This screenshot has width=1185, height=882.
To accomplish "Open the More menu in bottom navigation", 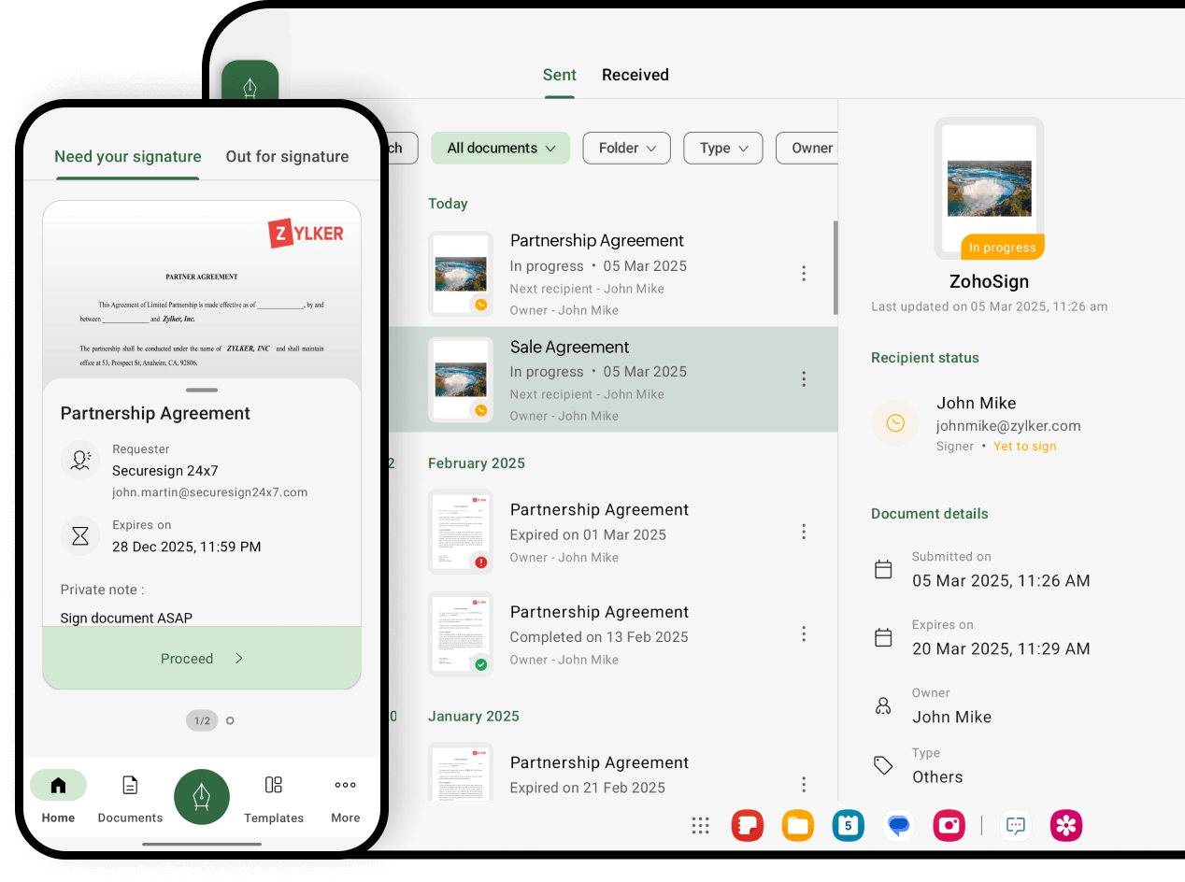I will tap(345, 799).
